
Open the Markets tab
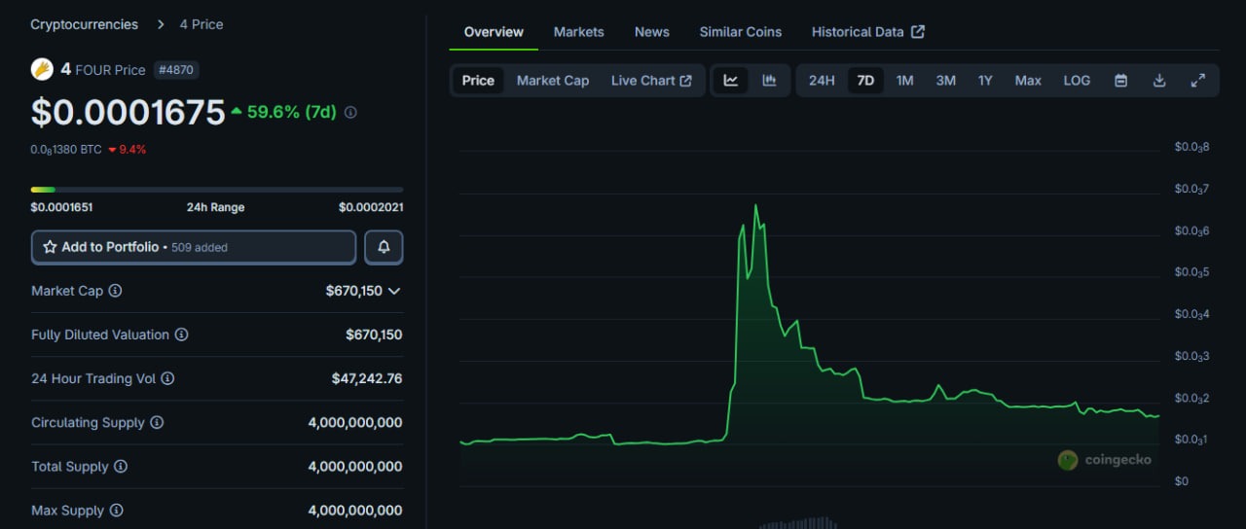[578, 32]
